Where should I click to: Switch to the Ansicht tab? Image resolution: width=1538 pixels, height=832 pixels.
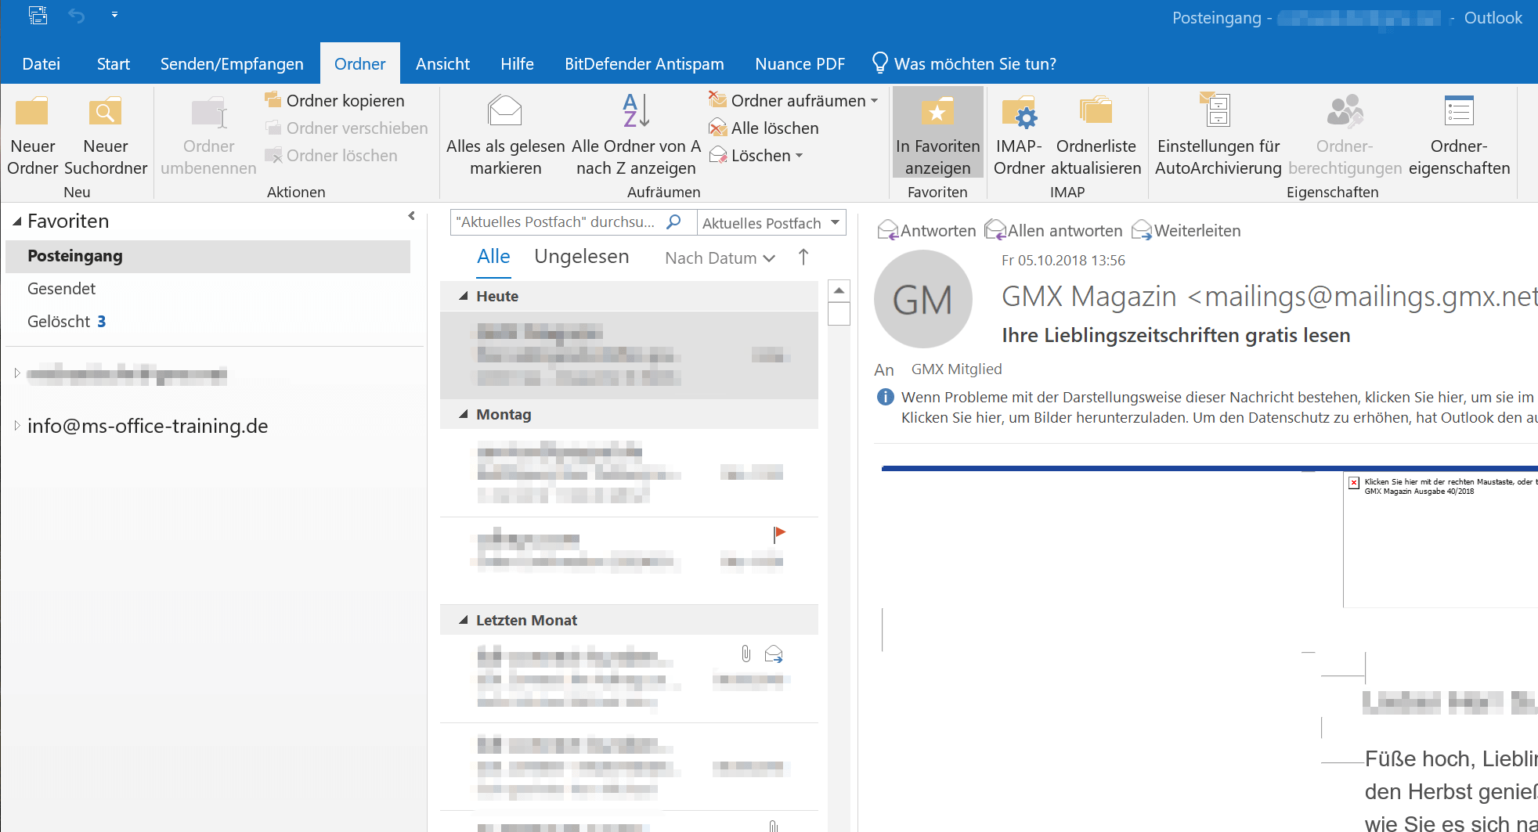(442, 63)
